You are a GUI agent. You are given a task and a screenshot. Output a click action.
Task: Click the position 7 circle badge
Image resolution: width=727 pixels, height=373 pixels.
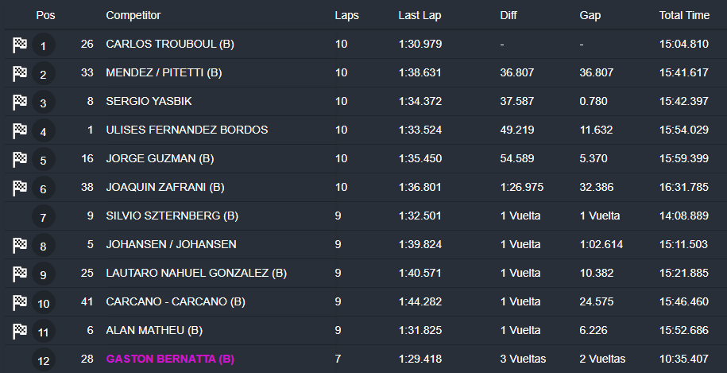tap(43, 217)
